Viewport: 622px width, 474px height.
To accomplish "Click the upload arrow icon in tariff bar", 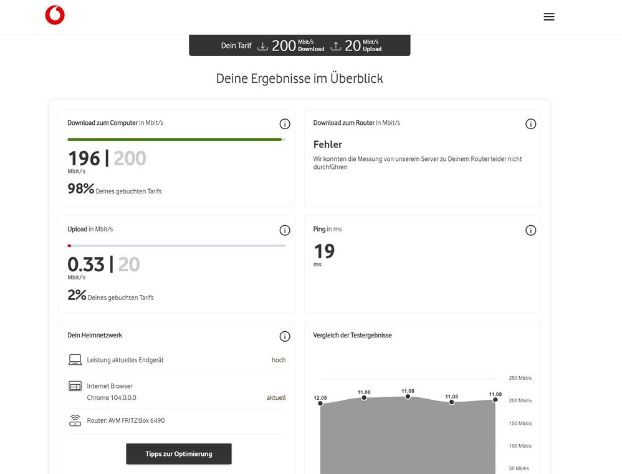I will pos(336,46).
